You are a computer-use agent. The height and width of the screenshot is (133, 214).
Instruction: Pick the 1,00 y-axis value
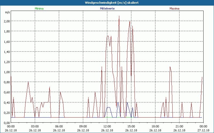click(x=6, y=72)
